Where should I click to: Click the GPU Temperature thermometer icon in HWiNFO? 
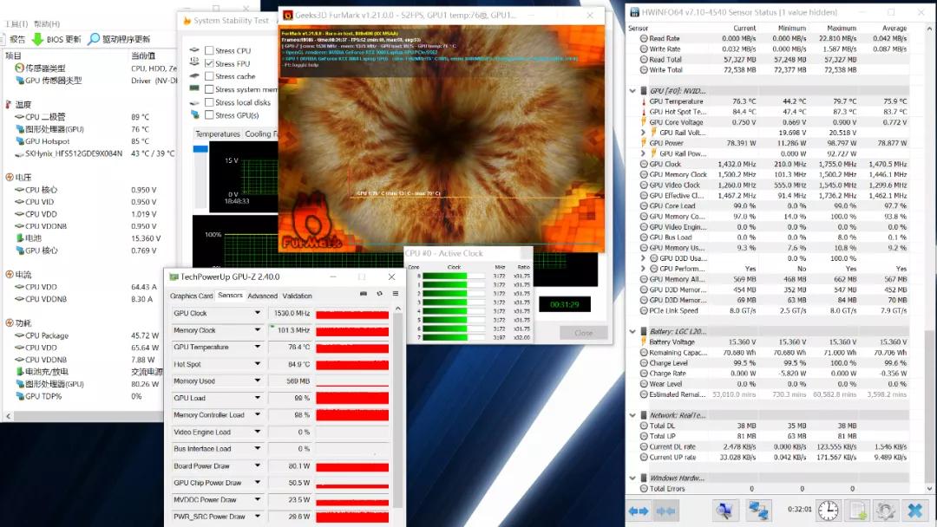coord(644,101)
